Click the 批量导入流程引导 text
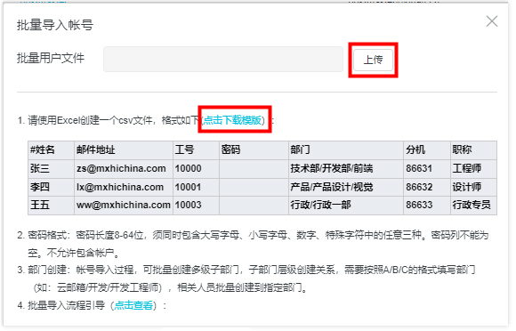 pyautogui.click(x=66, y=306)
